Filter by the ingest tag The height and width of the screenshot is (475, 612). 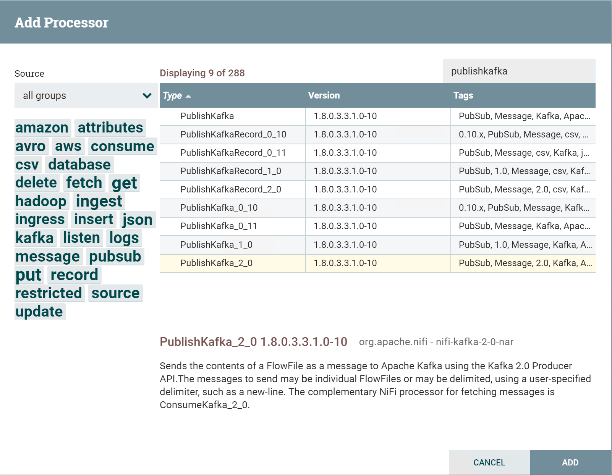pyautogui.click(x=99, y=201)
